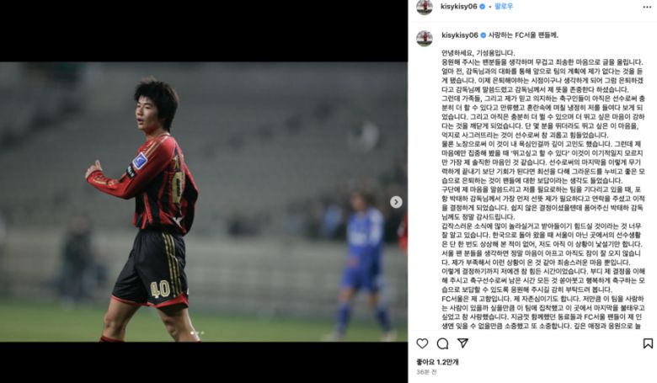The image size is (657, 383).
Task: View the likes list 좋아요 1.2만개
Action: click(437, 362)
